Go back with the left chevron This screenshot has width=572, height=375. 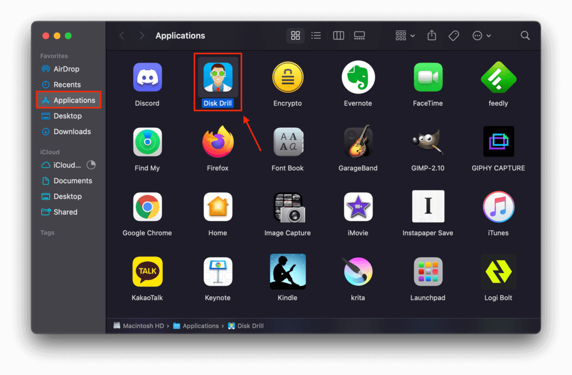(x=122, y=35)
